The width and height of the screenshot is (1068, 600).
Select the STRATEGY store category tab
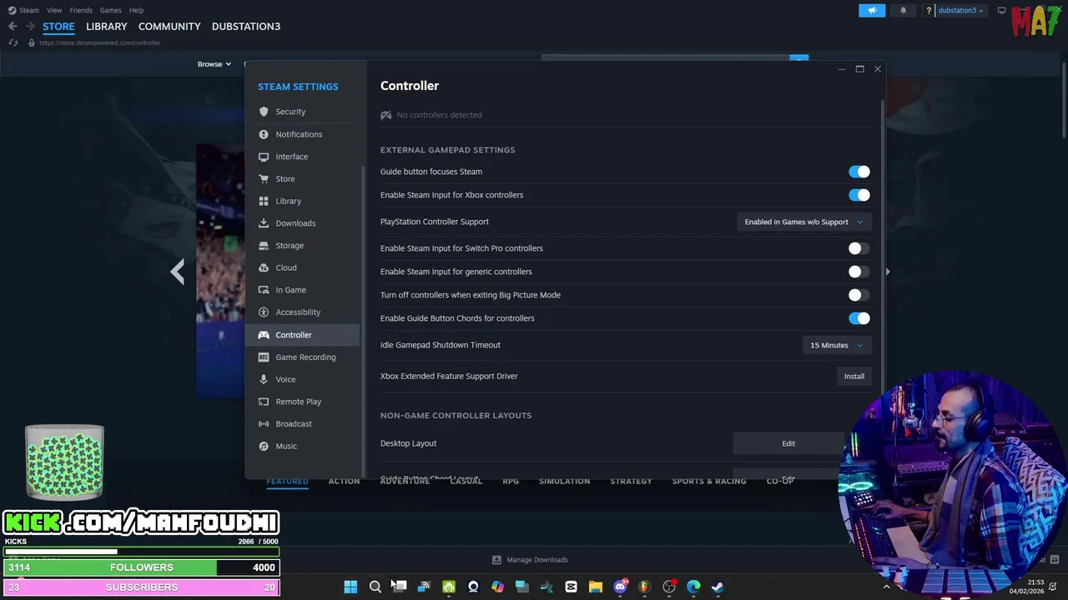[631, 481]
